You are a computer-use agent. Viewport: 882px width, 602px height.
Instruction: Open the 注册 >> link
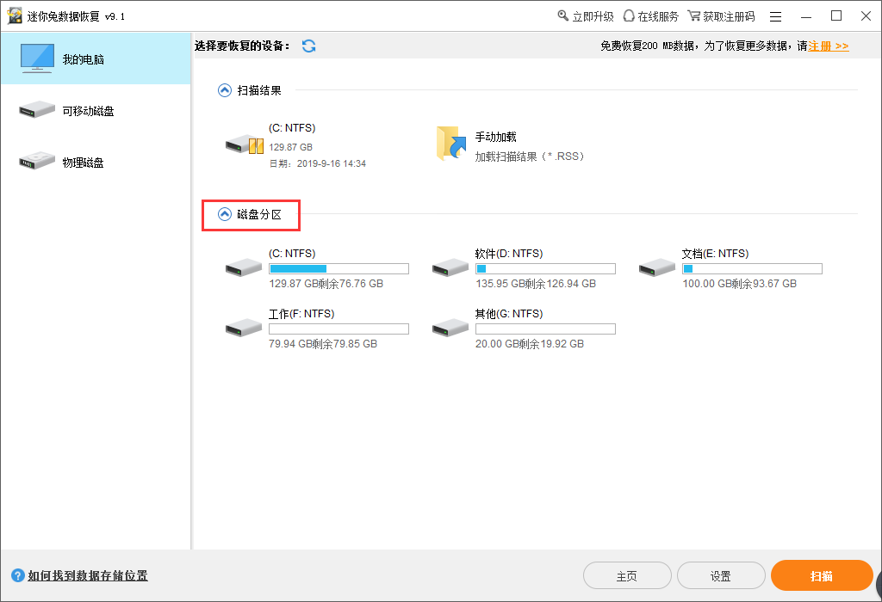pyautogui.click(x=829, y=46)
